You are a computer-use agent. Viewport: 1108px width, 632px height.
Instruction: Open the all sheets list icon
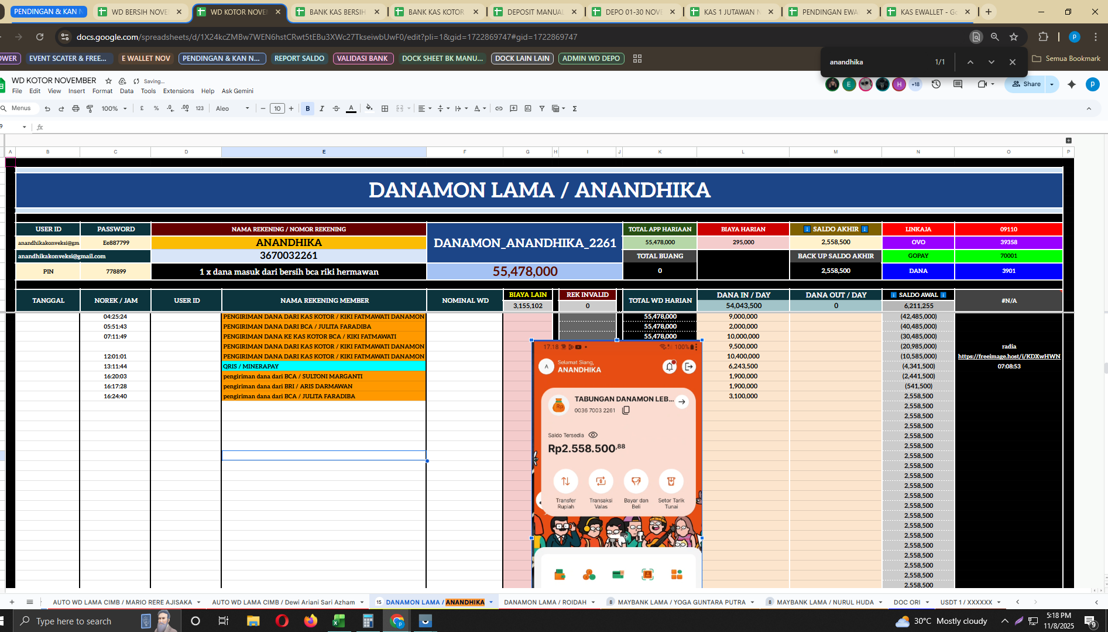[30, 602]
